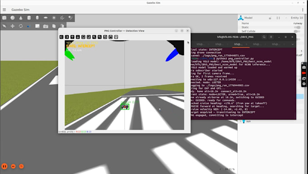
Task: Toggle the Static switch for runway model
Action: coord(298,27)
